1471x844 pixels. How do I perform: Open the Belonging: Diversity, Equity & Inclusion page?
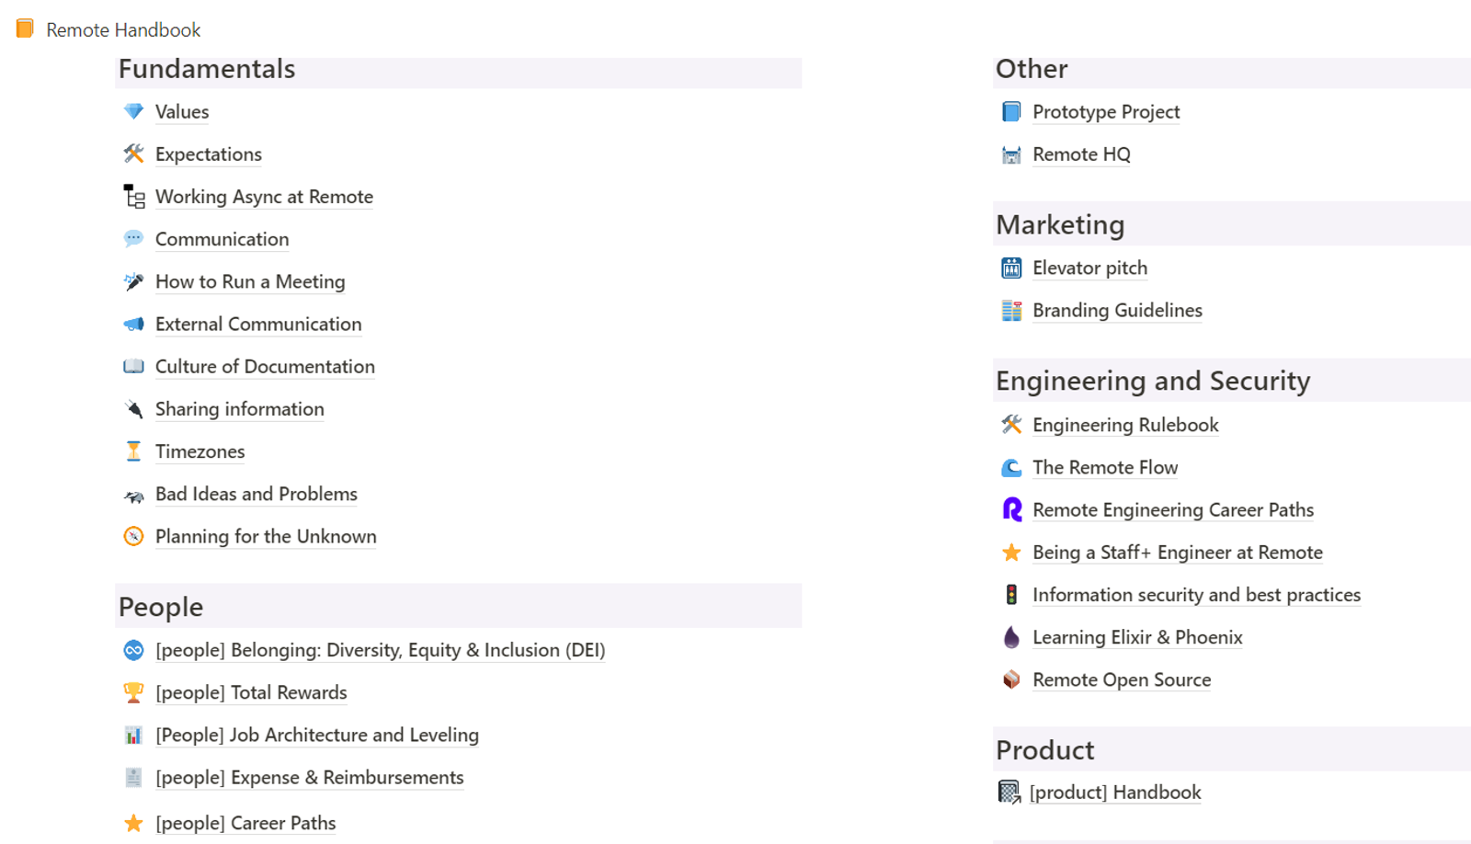tap(381, 650)
